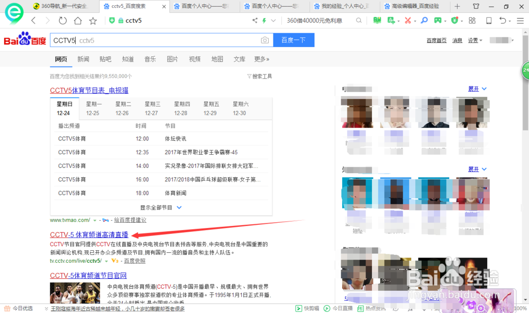Click 体育新闻 program at 18:00
The height and width of the screenshot is (313, 529).
[x=176, y=193]
